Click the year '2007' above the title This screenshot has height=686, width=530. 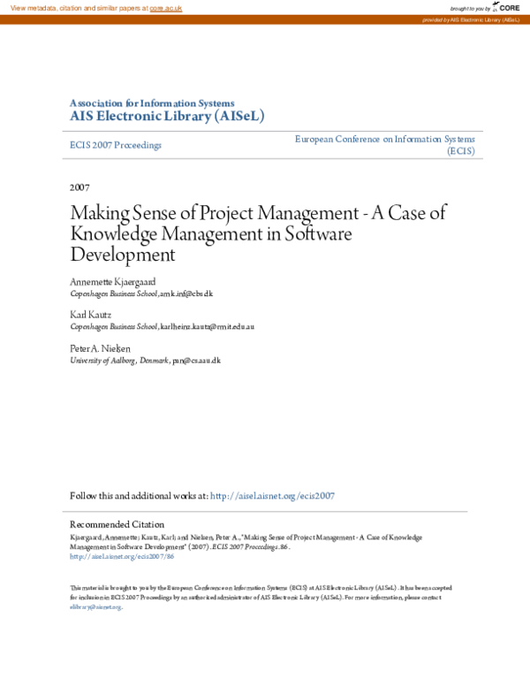pyautogui.click(x=79, y=187)
